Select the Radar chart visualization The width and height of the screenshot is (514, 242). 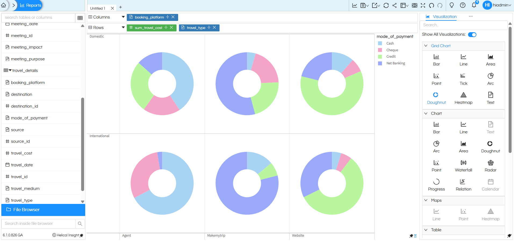point(490,166)
